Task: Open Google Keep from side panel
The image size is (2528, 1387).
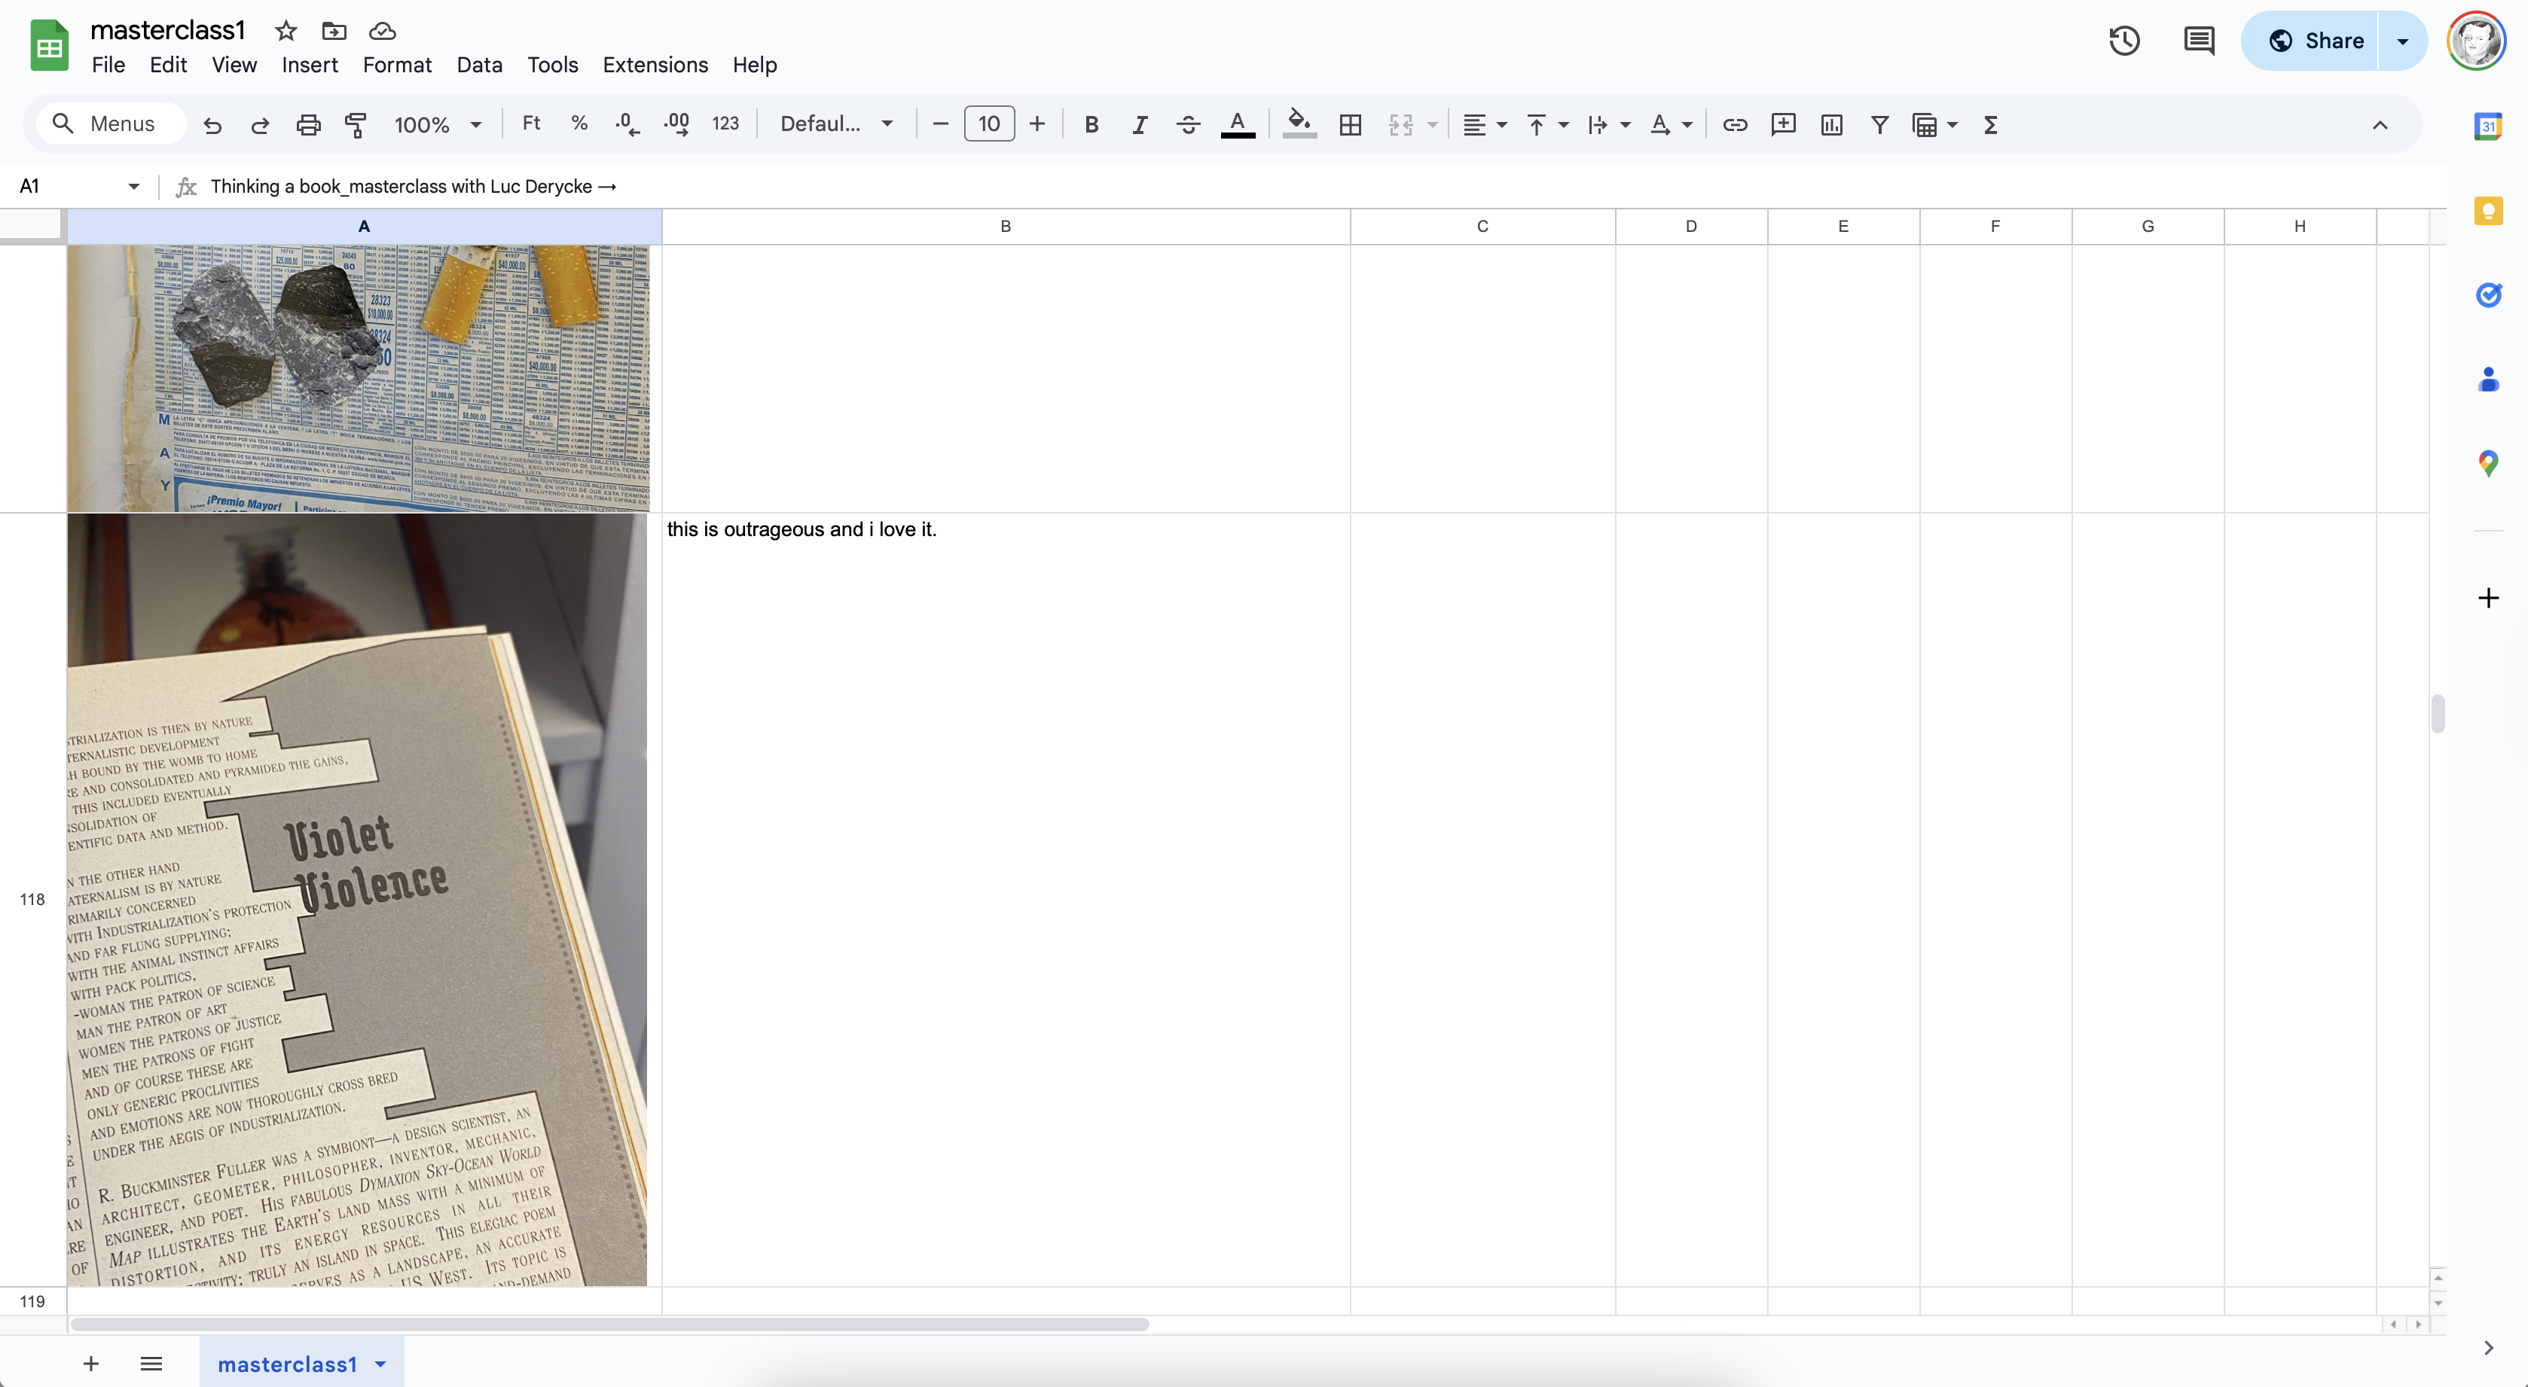Action: (x=2489, y=211)
